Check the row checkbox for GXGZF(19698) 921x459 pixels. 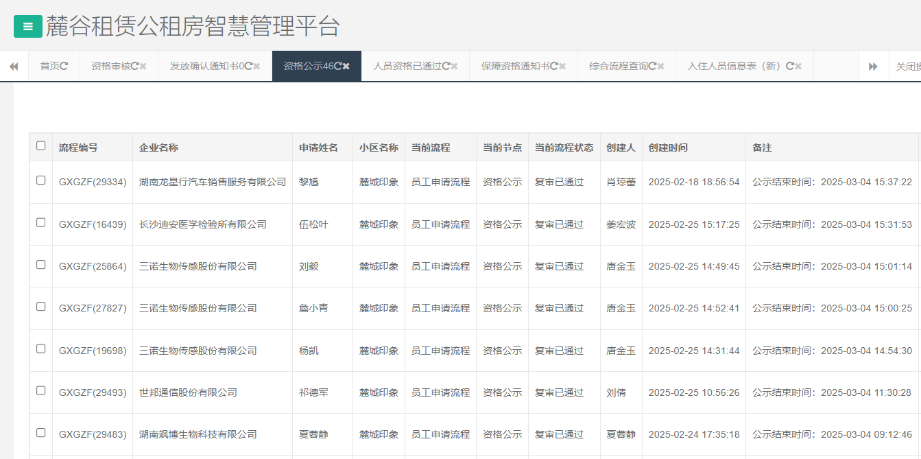pos(41,350)
